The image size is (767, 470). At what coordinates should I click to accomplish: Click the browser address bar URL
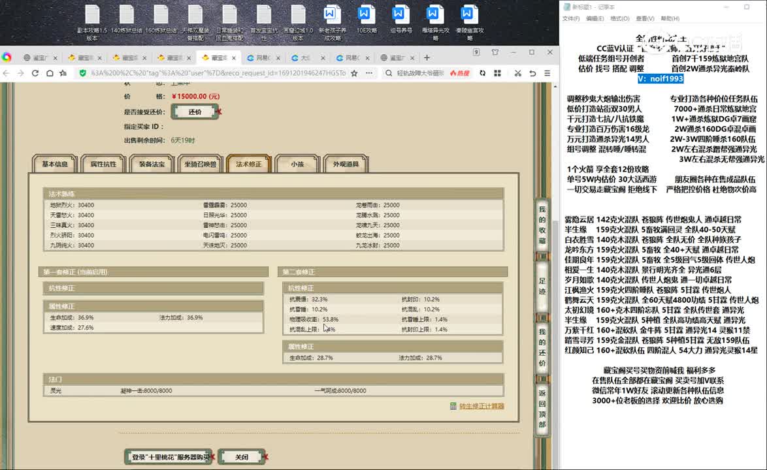(219, 73)
